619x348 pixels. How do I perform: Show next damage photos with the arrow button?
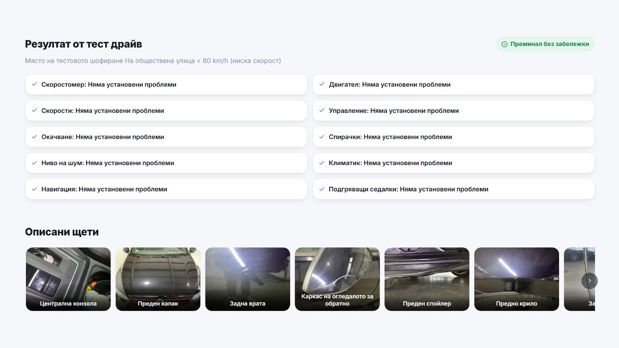(x=590, y=281)
